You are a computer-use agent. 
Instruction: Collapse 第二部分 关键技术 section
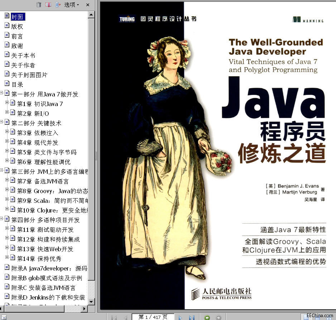1,122
